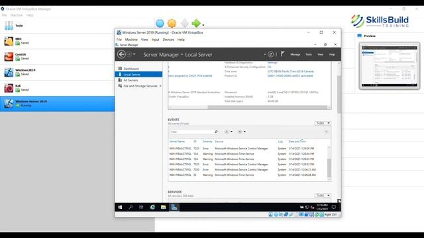The width and height of the screenshot is (424, 238).
Task: Open Task View in guest taskbar
Action: [x=141, y=207]
